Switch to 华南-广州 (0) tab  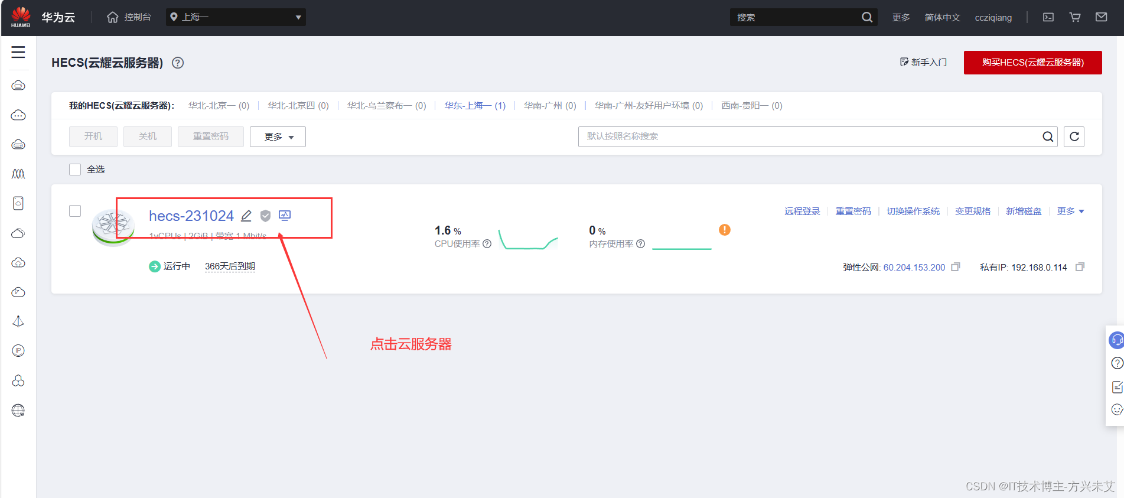pyautogui.click(x=550, y=106)
